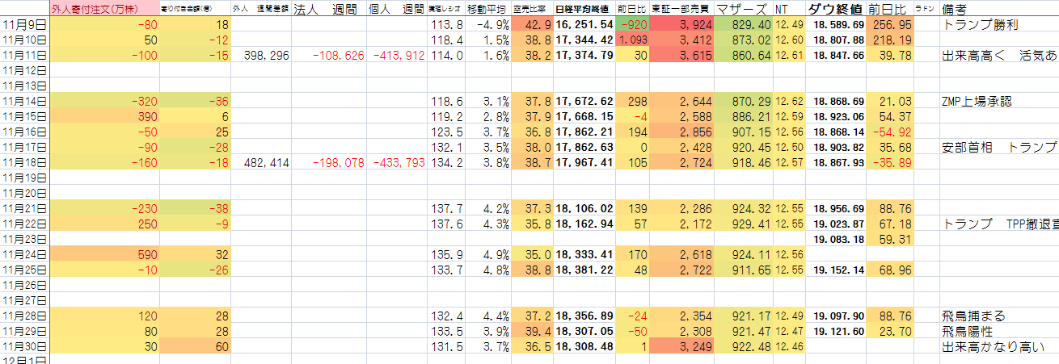Select the 備考 column header
1059x364 pixels.
960,9
